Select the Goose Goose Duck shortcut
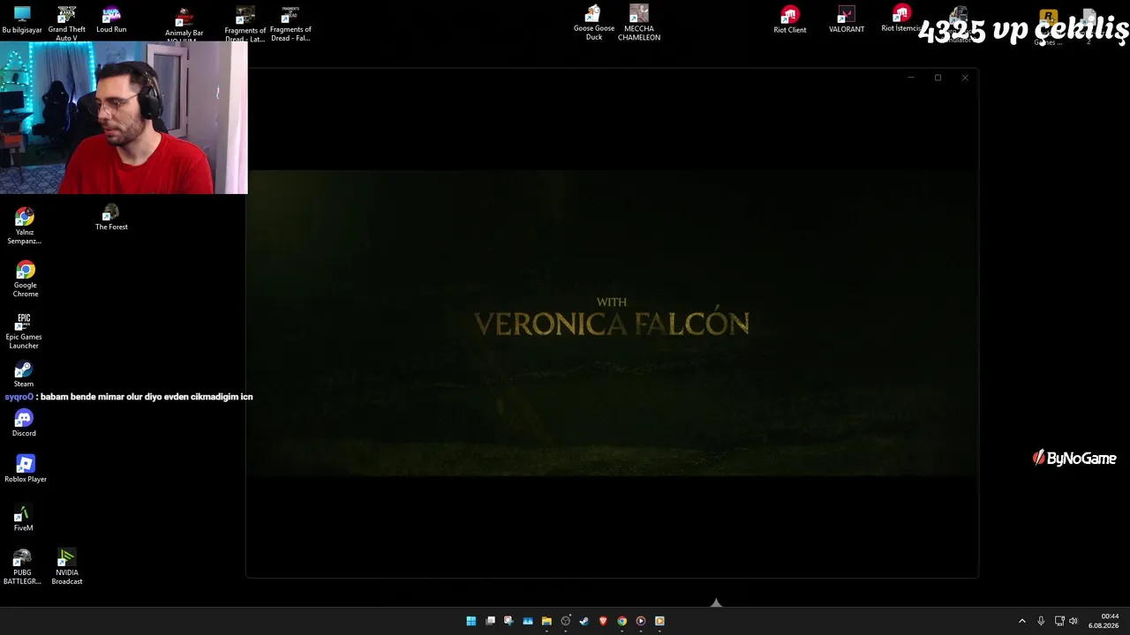Image resolution: width=1130 pixels, height=635 pixels. (594, 23)
